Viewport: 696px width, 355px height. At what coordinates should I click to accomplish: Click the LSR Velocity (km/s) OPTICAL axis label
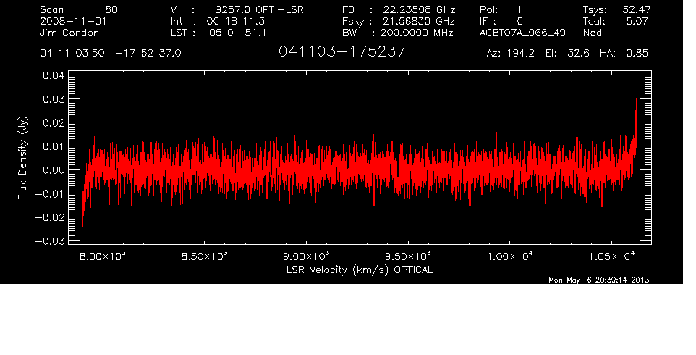coord(358,270)
